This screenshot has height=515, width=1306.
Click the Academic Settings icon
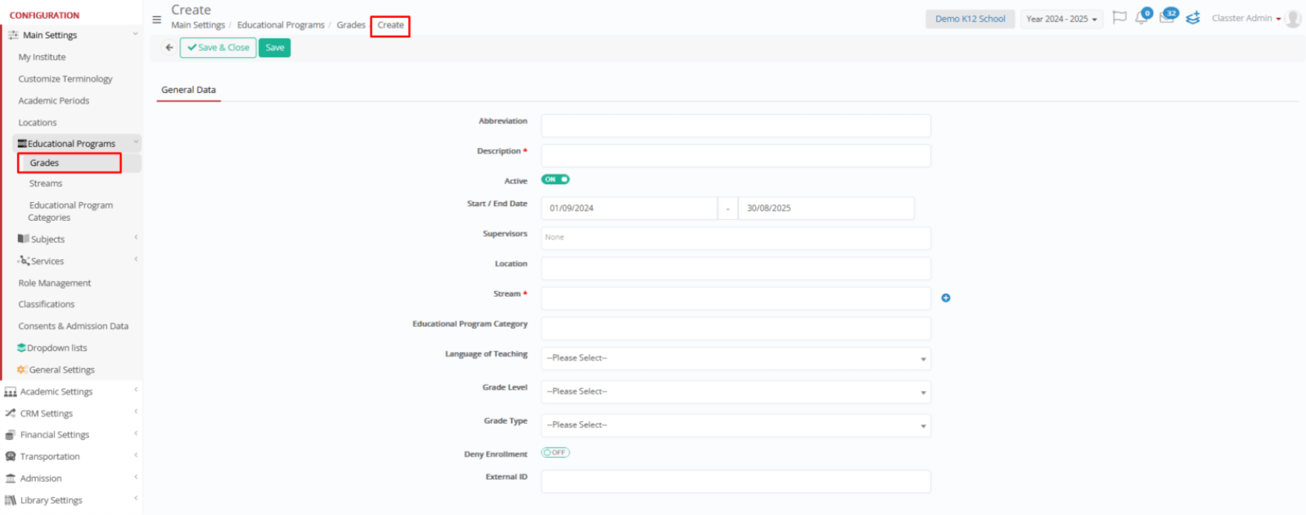pos(11,392)
